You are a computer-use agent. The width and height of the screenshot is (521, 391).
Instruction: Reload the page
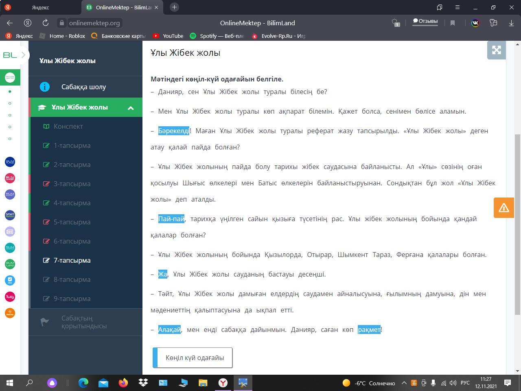click(45, 23)
